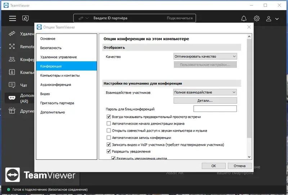
Task: Click the Подключиться button
Action: [180, 18]
